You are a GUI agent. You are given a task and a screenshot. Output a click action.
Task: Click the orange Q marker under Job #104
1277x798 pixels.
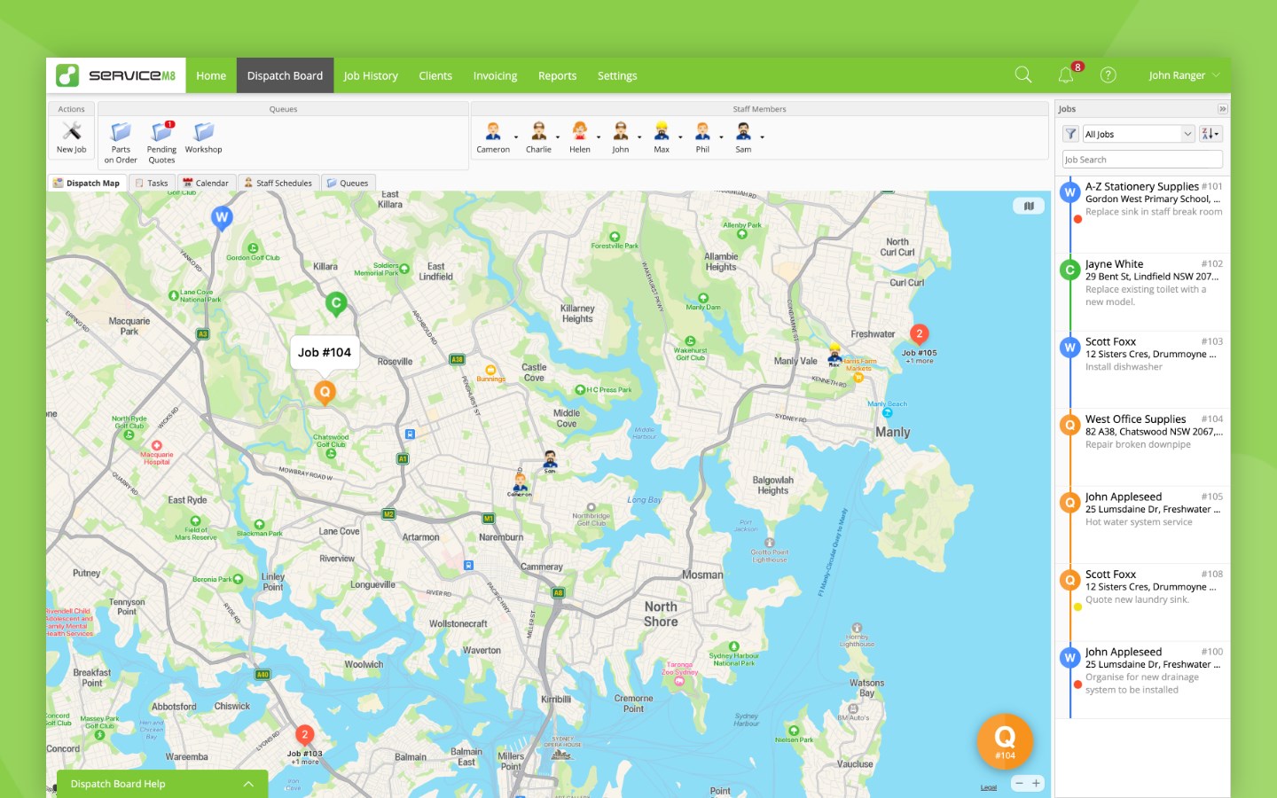(325, 392)
